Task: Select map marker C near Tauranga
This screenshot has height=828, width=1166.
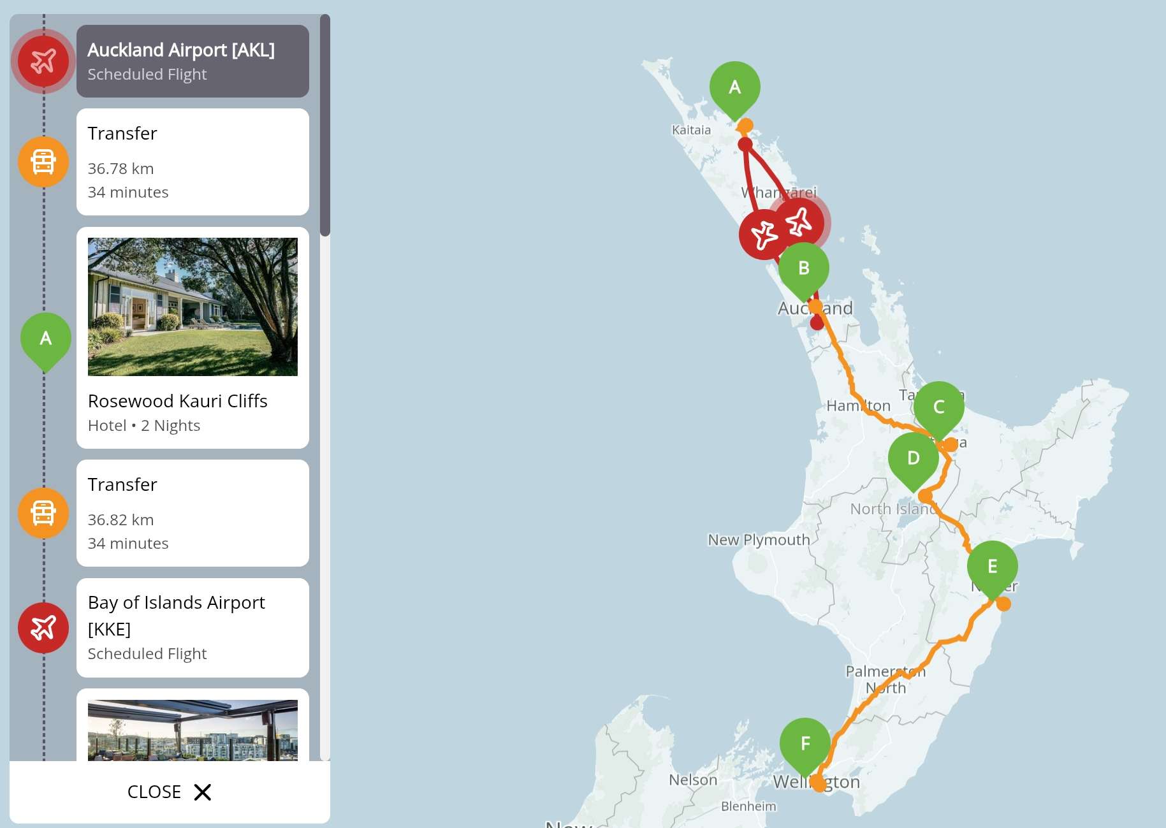Action: click(x=938, y=408)
